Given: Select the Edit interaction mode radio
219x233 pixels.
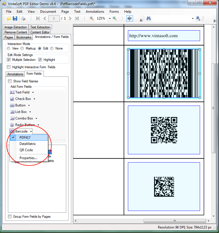Looking at the screenshot, I should tap(40, 48).
